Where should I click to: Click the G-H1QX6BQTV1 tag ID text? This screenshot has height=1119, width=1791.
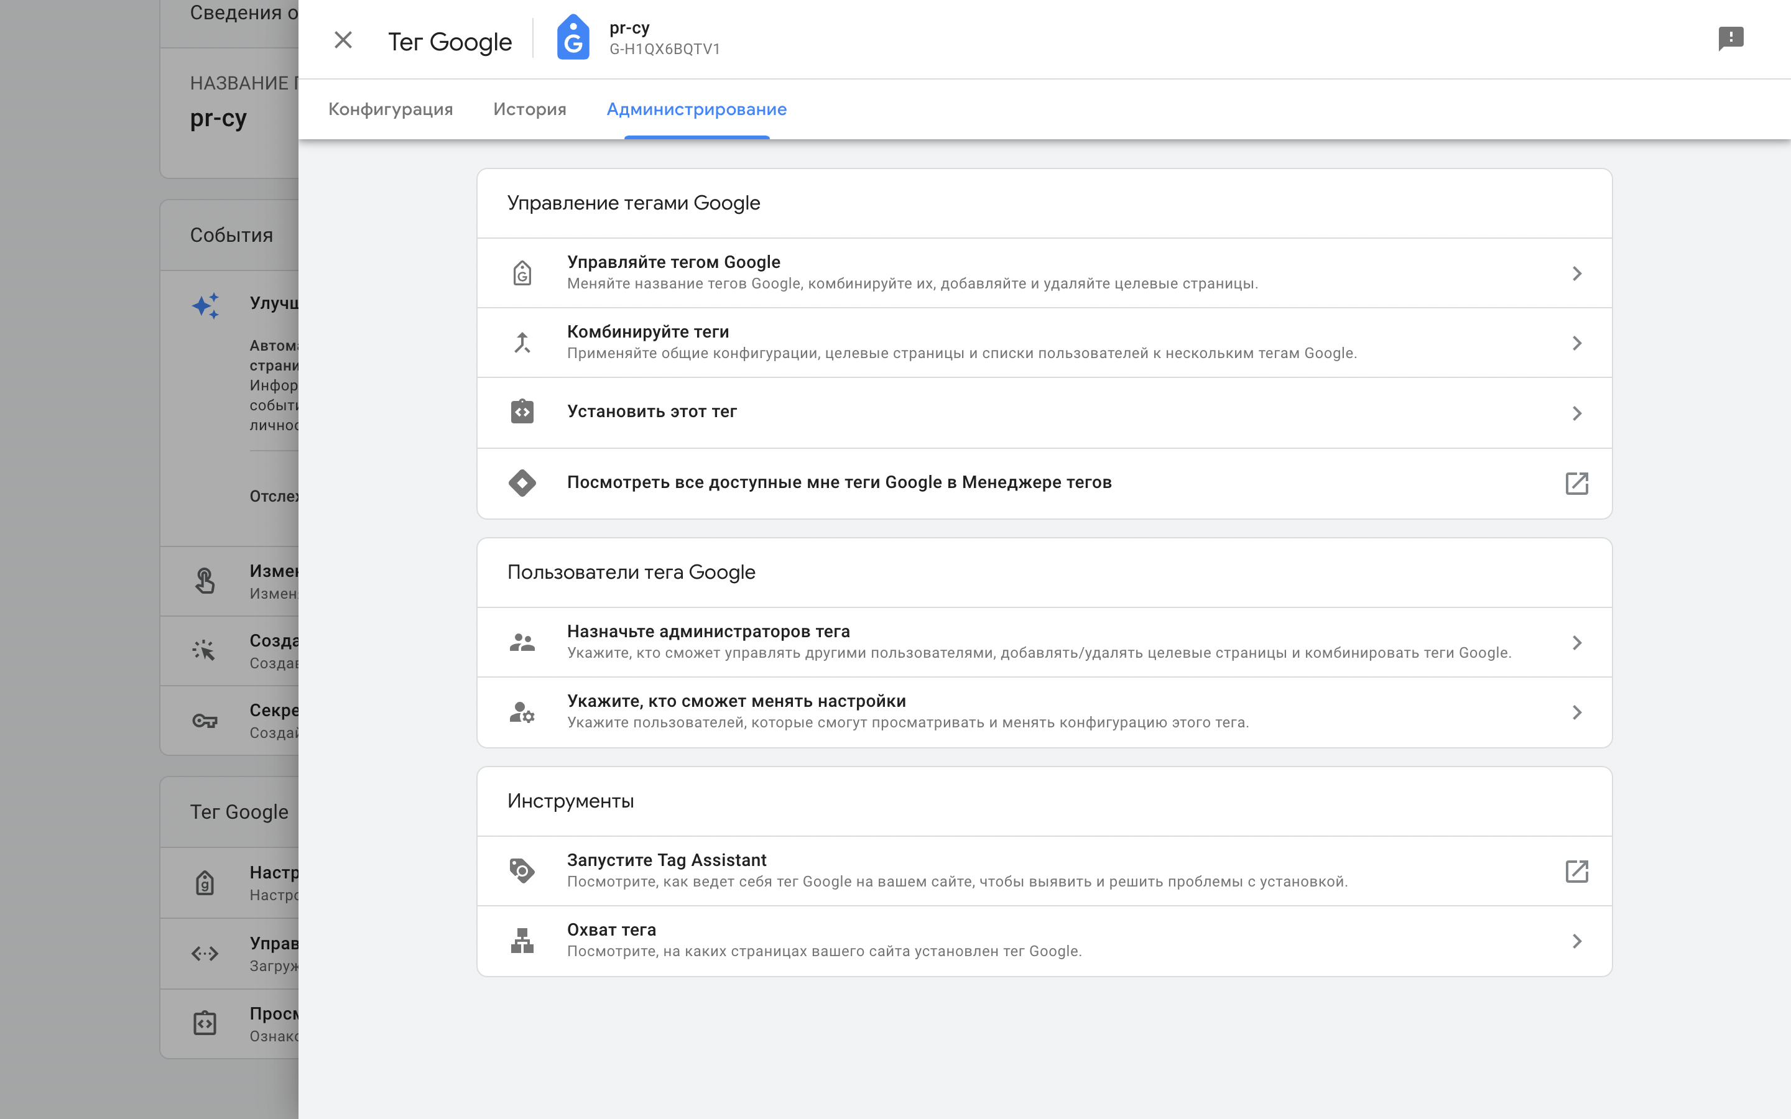[x=665, y=49]
